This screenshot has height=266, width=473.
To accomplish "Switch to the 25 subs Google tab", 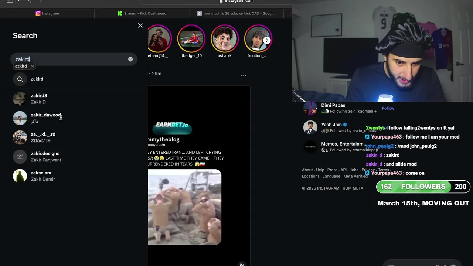I will click(236, 13).
